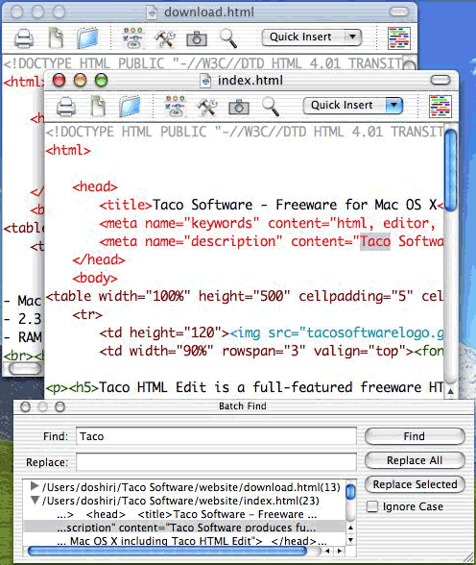Click the syntax check icon in index.html toolbar
The width and height of the screenshot is (476, 565).
[x=176, y=107]
